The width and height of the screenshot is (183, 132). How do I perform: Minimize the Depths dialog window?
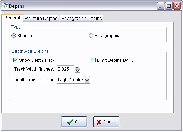point(160,6)
